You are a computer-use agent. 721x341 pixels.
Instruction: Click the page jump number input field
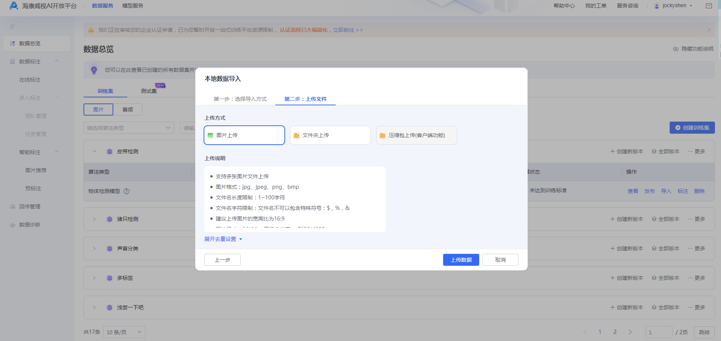[659, 332]
